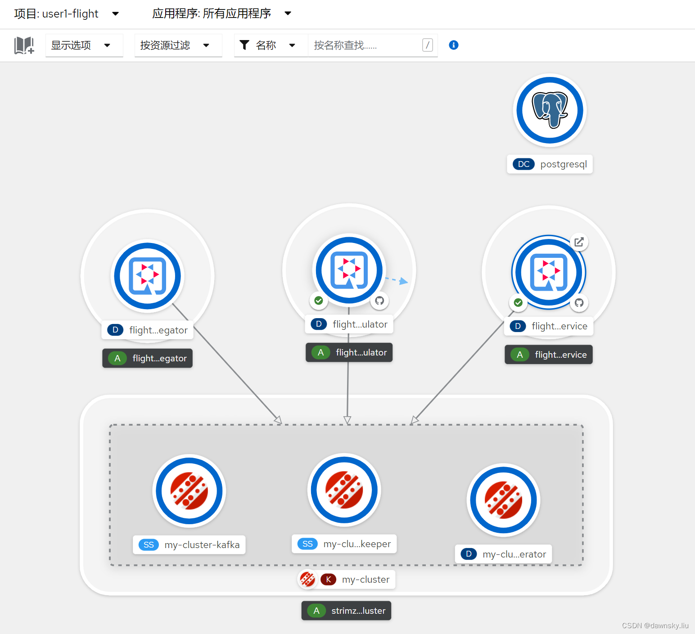695x634 pixels.
Task: Open the 名称 filter type dropdown
Action: [x=271, y=45]
